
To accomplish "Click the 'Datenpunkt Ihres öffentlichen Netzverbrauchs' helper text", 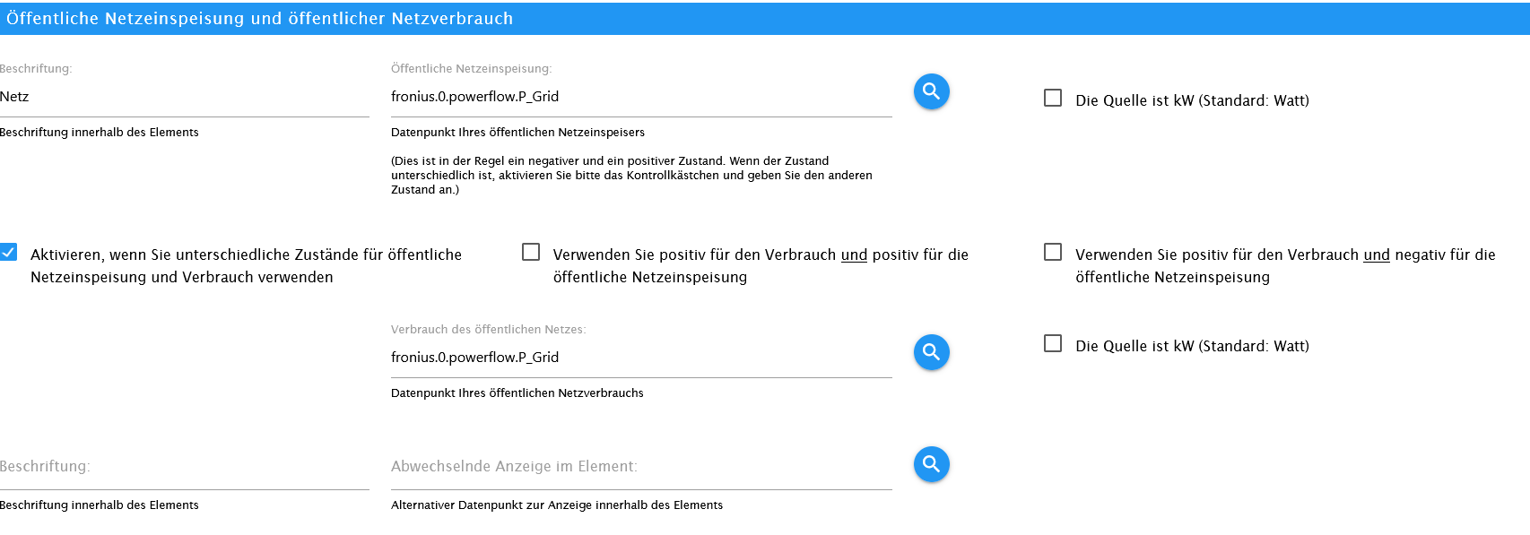I will pos(517,393).
